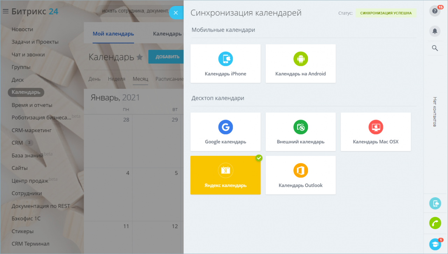Screen dimensions: 448x254
Task: Toggle the hamburger menu next to Битрикс 24
Action: (6, 12)
